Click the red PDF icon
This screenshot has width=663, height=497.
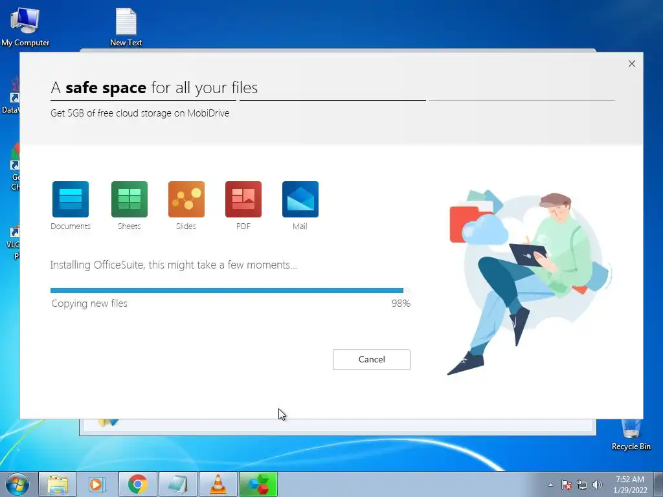click(243, 199)
